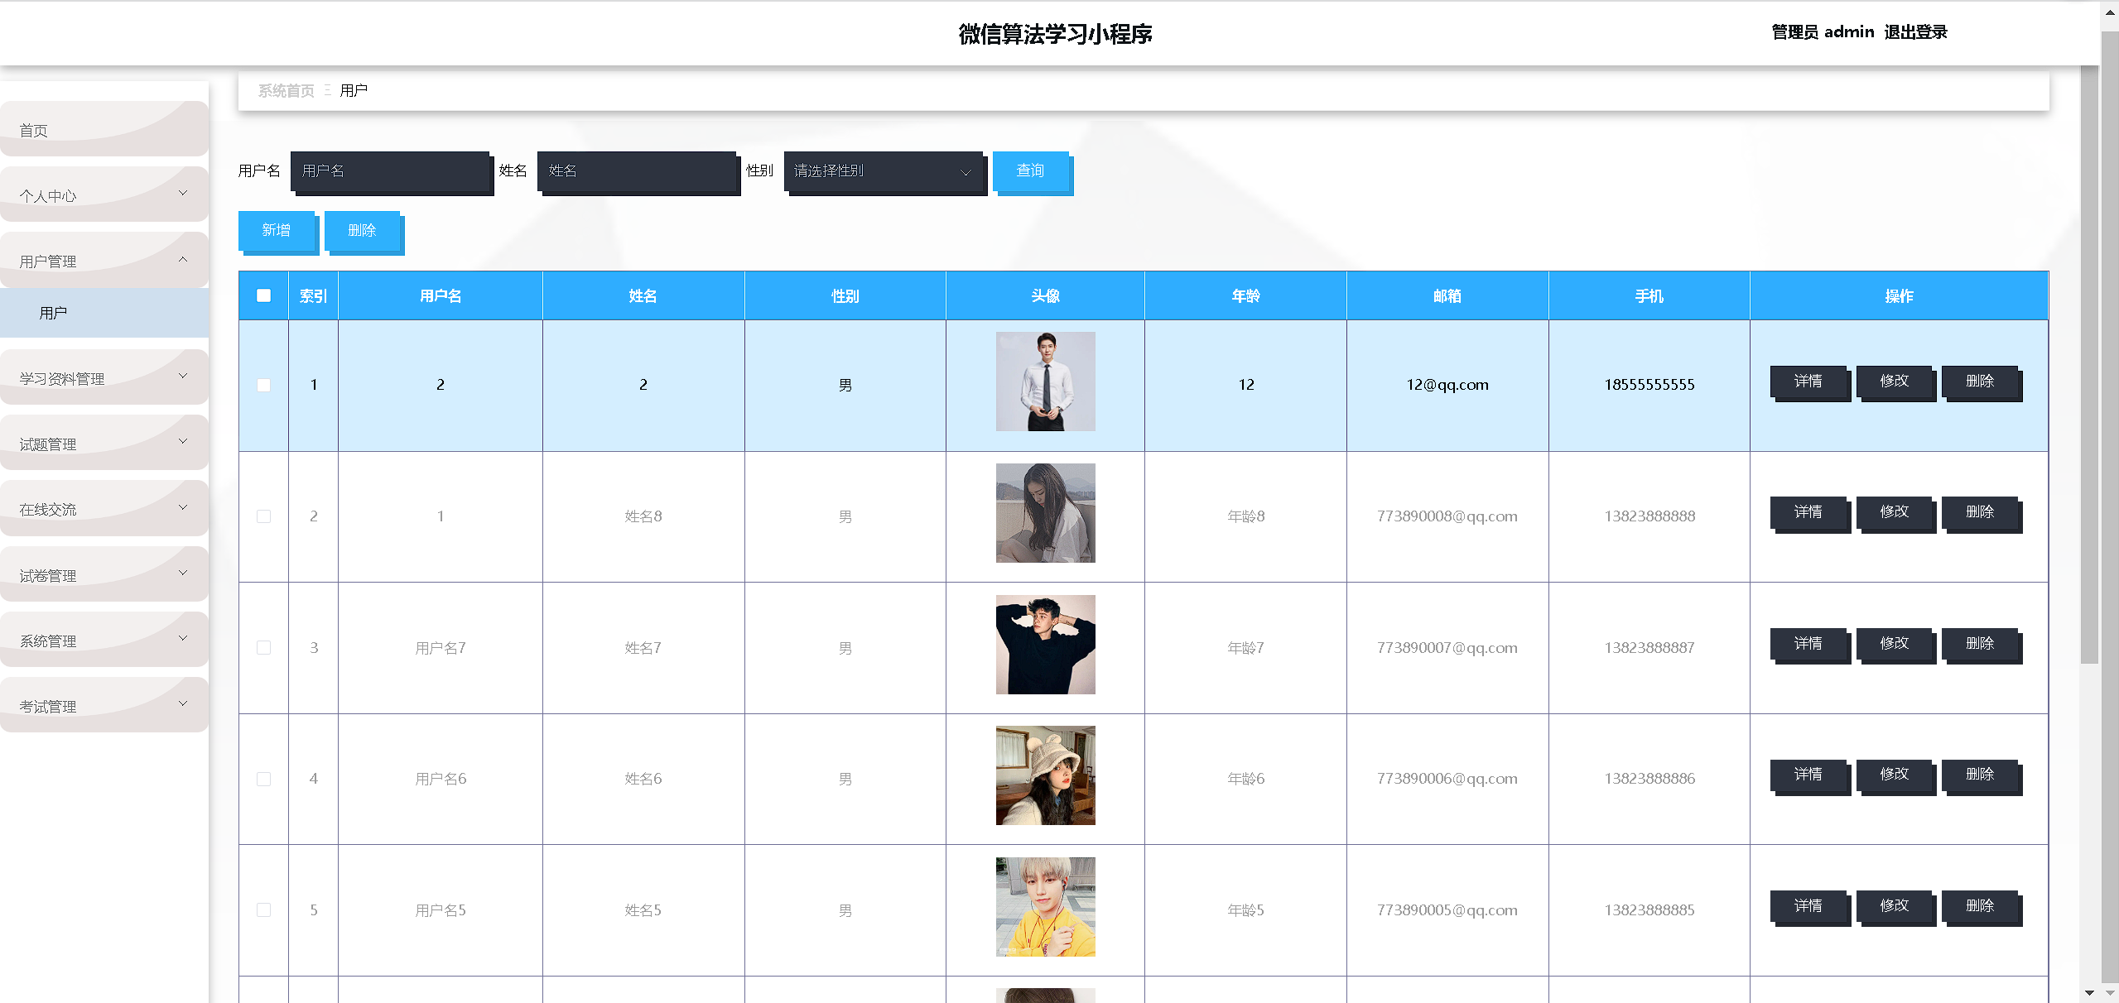Click the avatar photo in index 1 row
Viewport: 2119px width, 1003px height.
(x=1045, y=382)
